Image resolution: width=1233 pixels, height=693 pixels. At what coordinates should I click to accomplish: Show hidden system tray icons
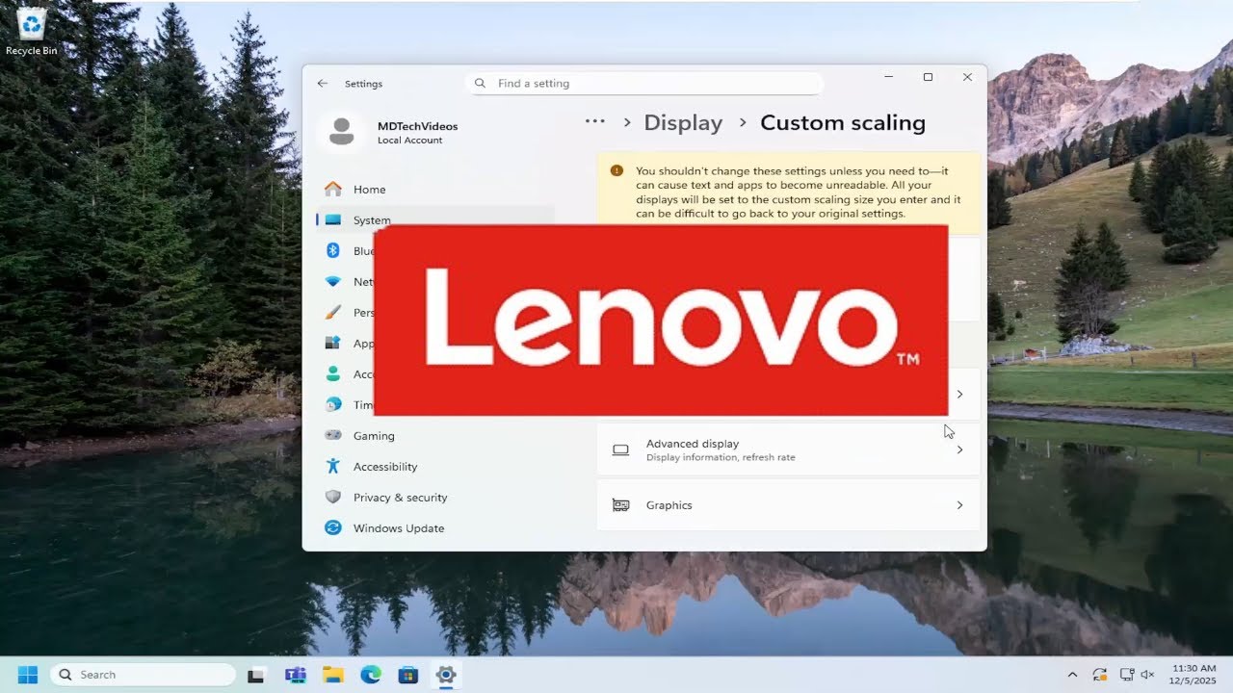[1072, 675]
